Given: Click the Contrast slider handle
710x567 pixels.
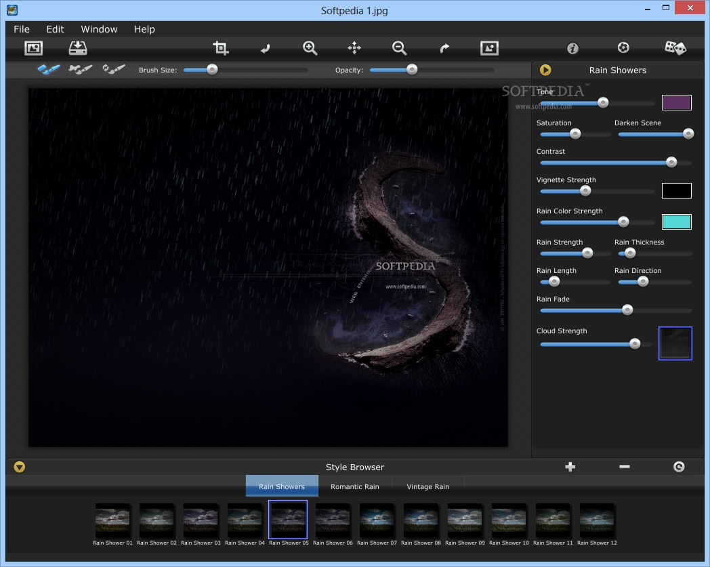Looking at the screenshot, I should [x=671, y=162].
